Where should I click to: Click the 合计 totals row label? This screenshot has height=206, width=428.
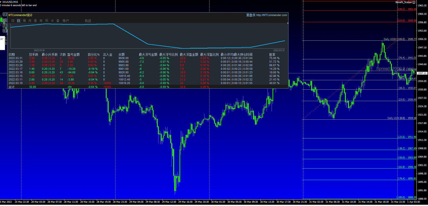point(12,87)
